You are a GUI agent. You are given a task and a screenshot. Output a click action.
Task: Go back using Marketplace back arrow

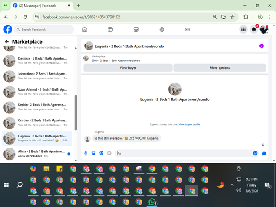(x=7, y=42)
